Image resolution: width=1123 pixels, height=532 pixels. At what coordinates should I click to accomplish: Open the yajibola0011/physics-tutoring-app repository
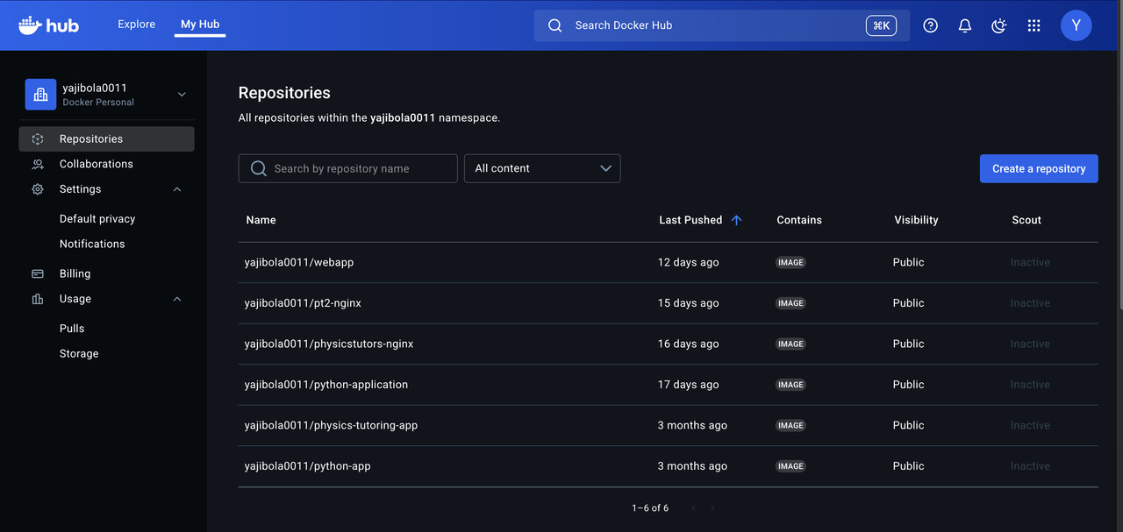pos(331,426)
